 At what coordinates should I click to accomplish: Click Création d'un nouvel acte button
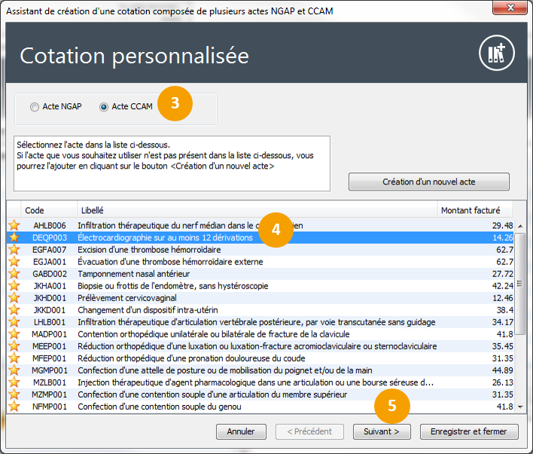pyautogui.click(x=428, y=181)
